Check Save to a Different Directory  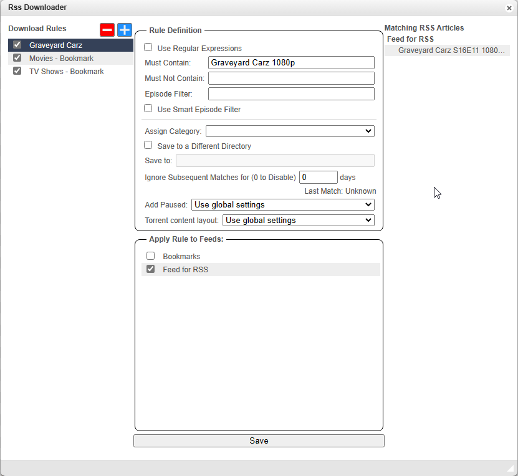tap(148, 145)
